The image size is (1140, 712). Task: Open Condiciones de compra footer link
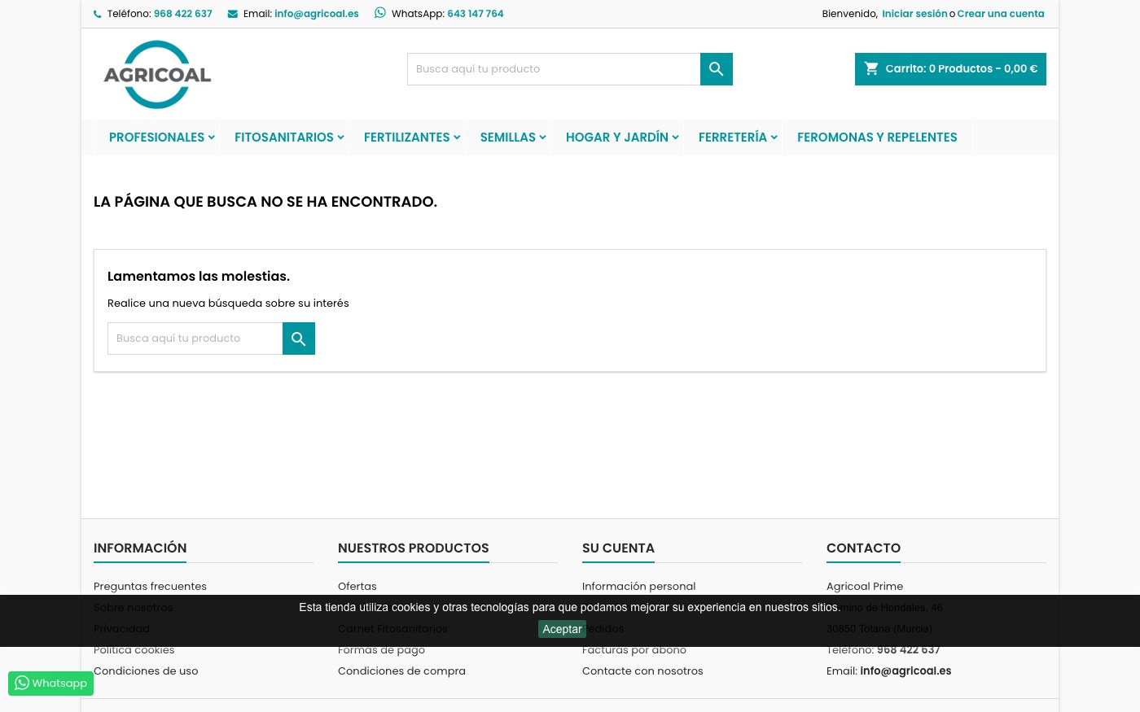[x=401, y=671]
